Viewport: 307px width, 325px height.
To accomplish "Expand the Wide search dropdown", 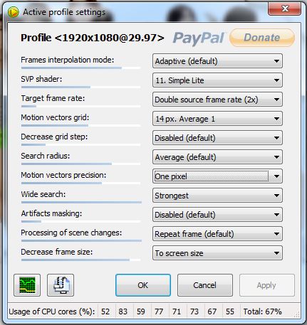I will 217,196.
